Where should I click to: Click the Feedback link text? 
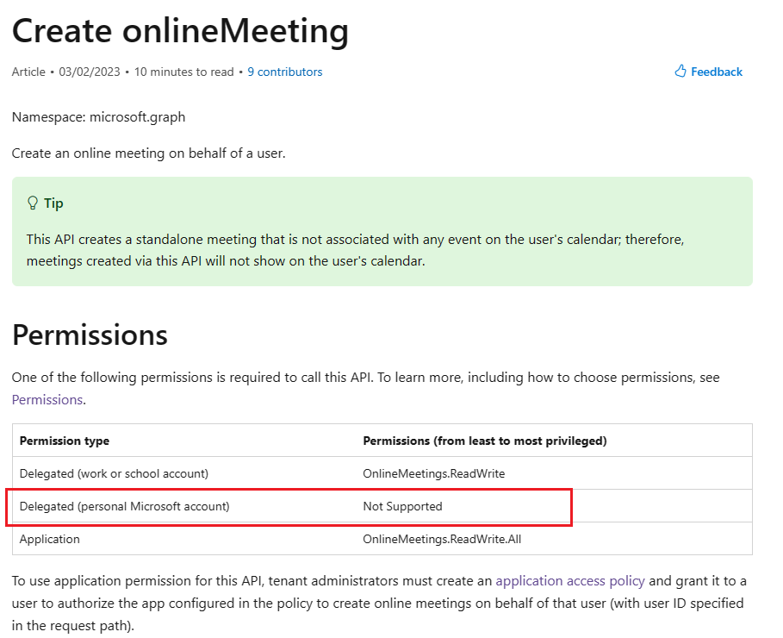(717, 72)
